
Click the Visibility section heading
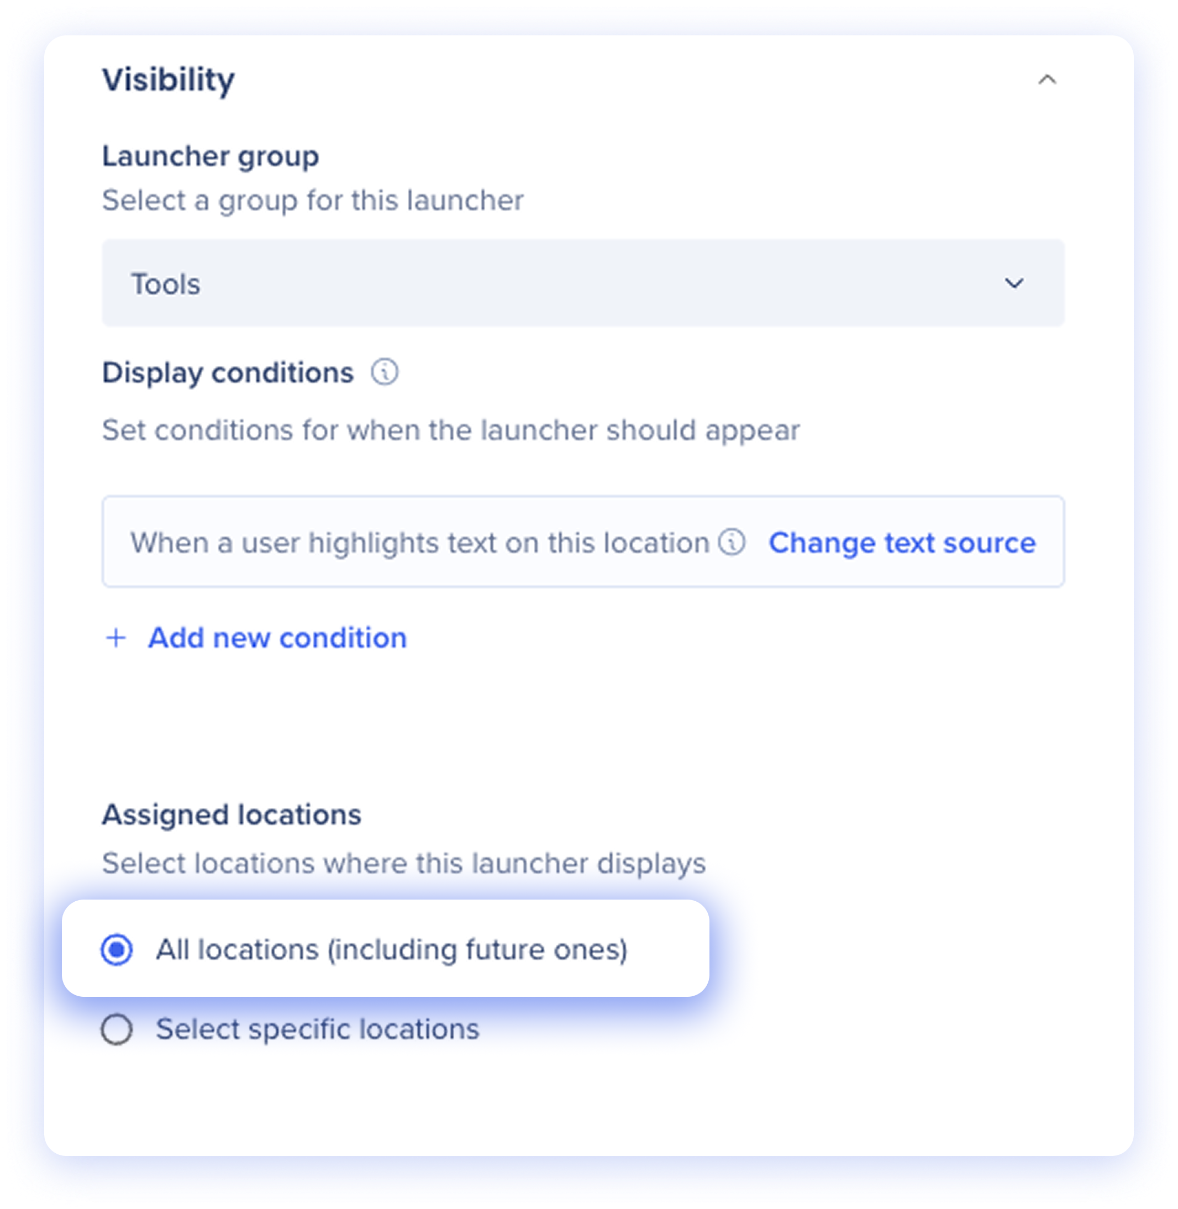click(169, 80)
